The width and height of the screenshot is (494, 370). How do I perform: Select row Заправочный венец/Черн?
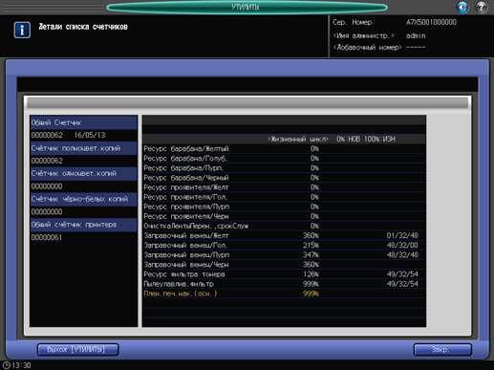click(x=284, y=265)
